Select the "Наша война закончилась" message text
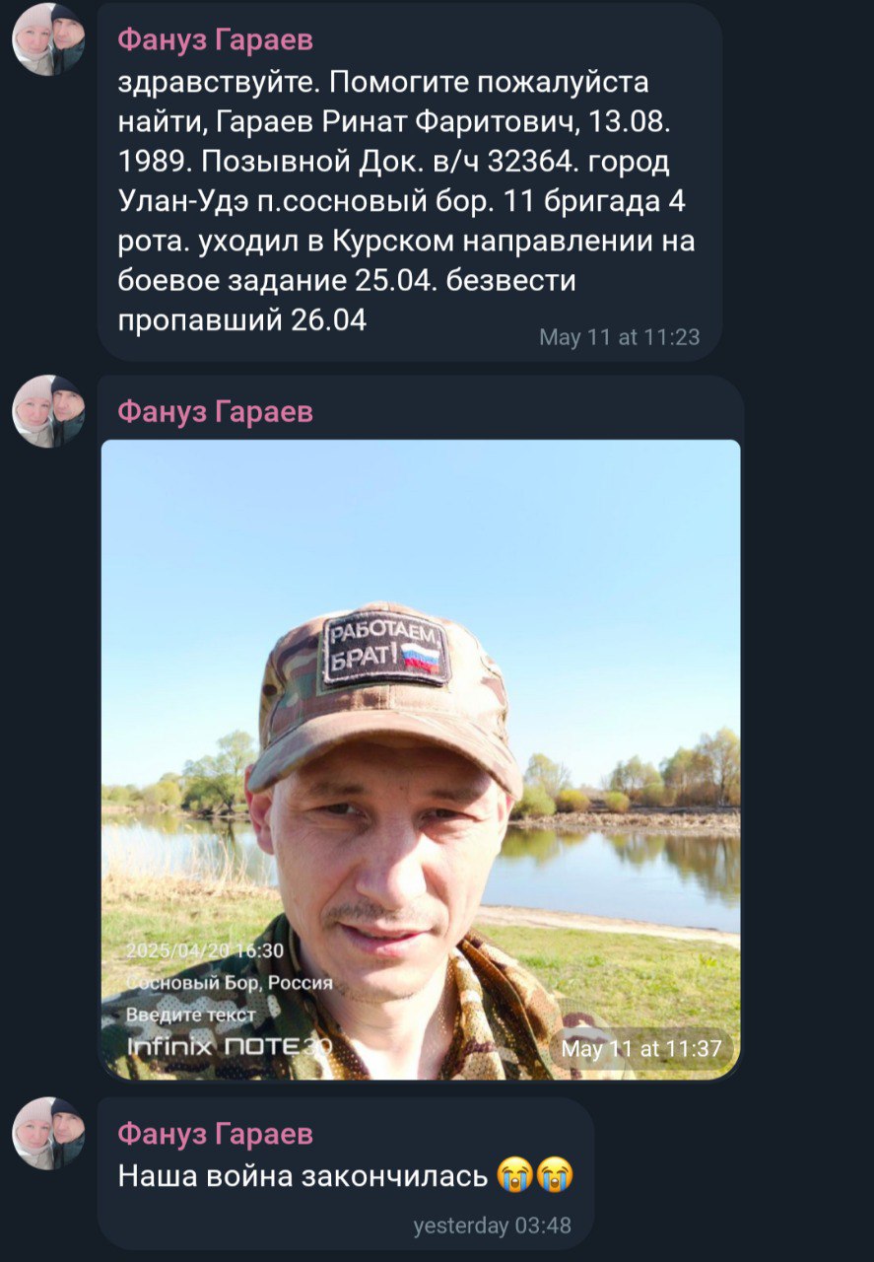Screen dimensions: 874x1262 tap(303, 1176)
